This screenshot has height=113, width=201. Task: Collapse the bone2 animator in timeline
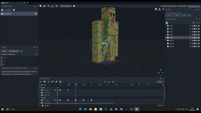coord(40,98)
